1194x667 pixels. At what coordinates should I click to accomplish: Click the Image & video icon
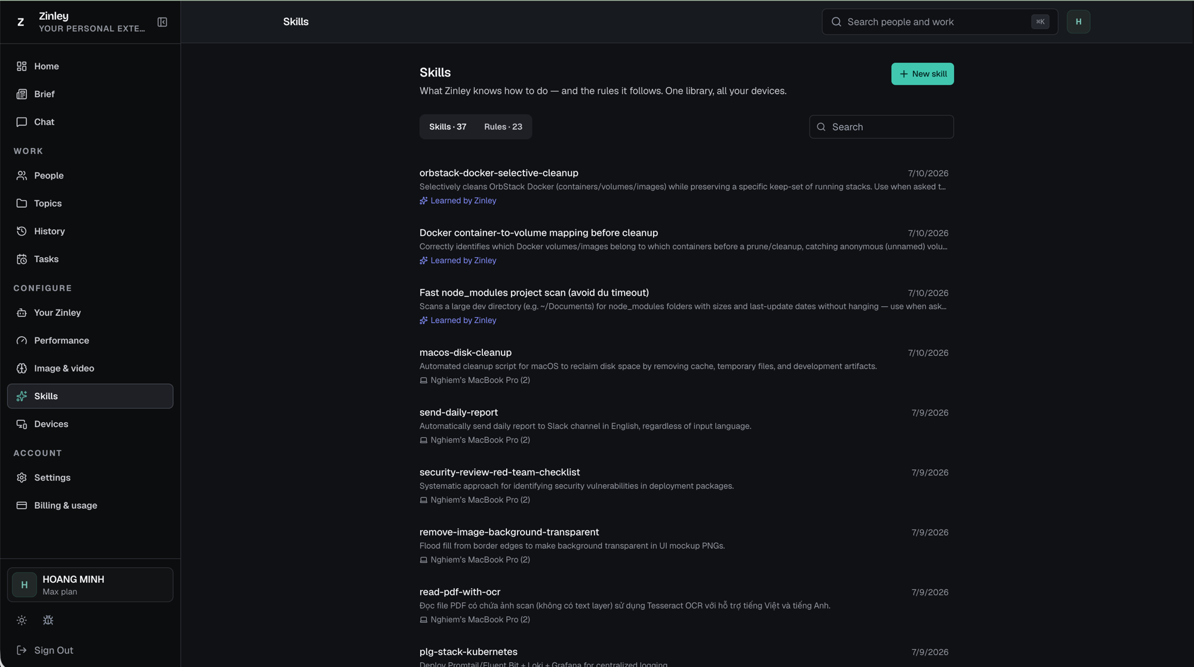pos(21,368)
